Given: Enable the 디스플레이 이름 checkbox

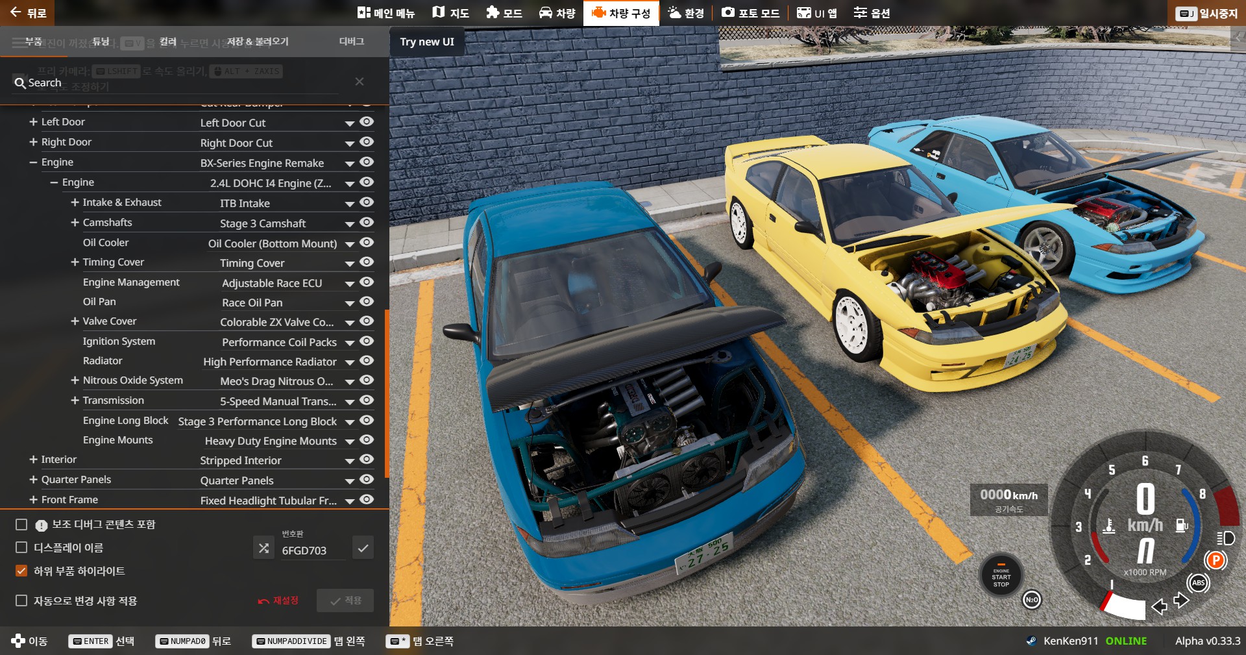Looking at the screenshot, I should (21, 548).
